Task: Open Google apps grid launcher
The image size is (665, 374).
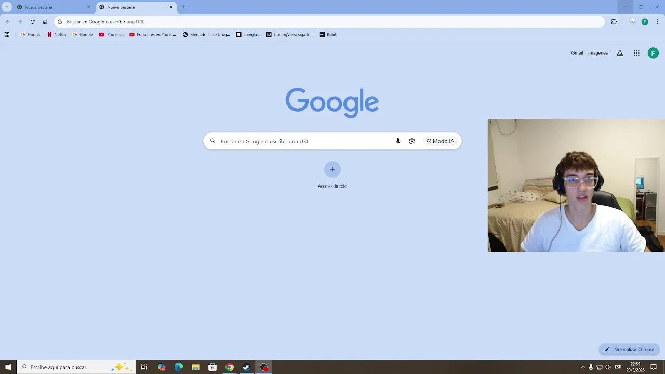Action: 636,53
